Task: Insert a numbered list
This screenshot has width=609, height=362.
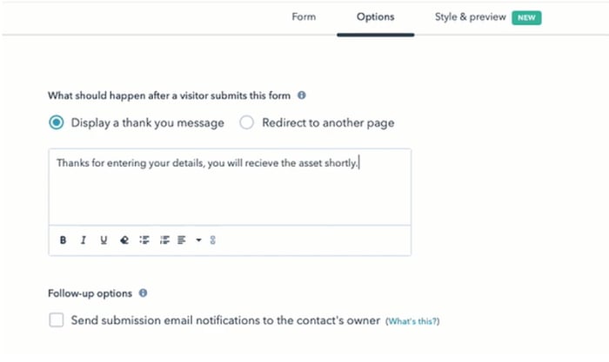Action: (164, 240)
